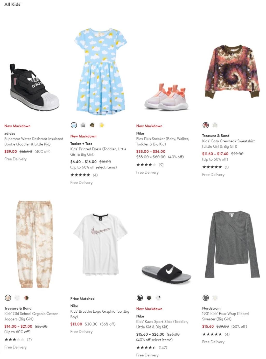
Task: View Nike Flex Plus Sneaker product photo
Action: pyautogui.click(x=166, y=97)
